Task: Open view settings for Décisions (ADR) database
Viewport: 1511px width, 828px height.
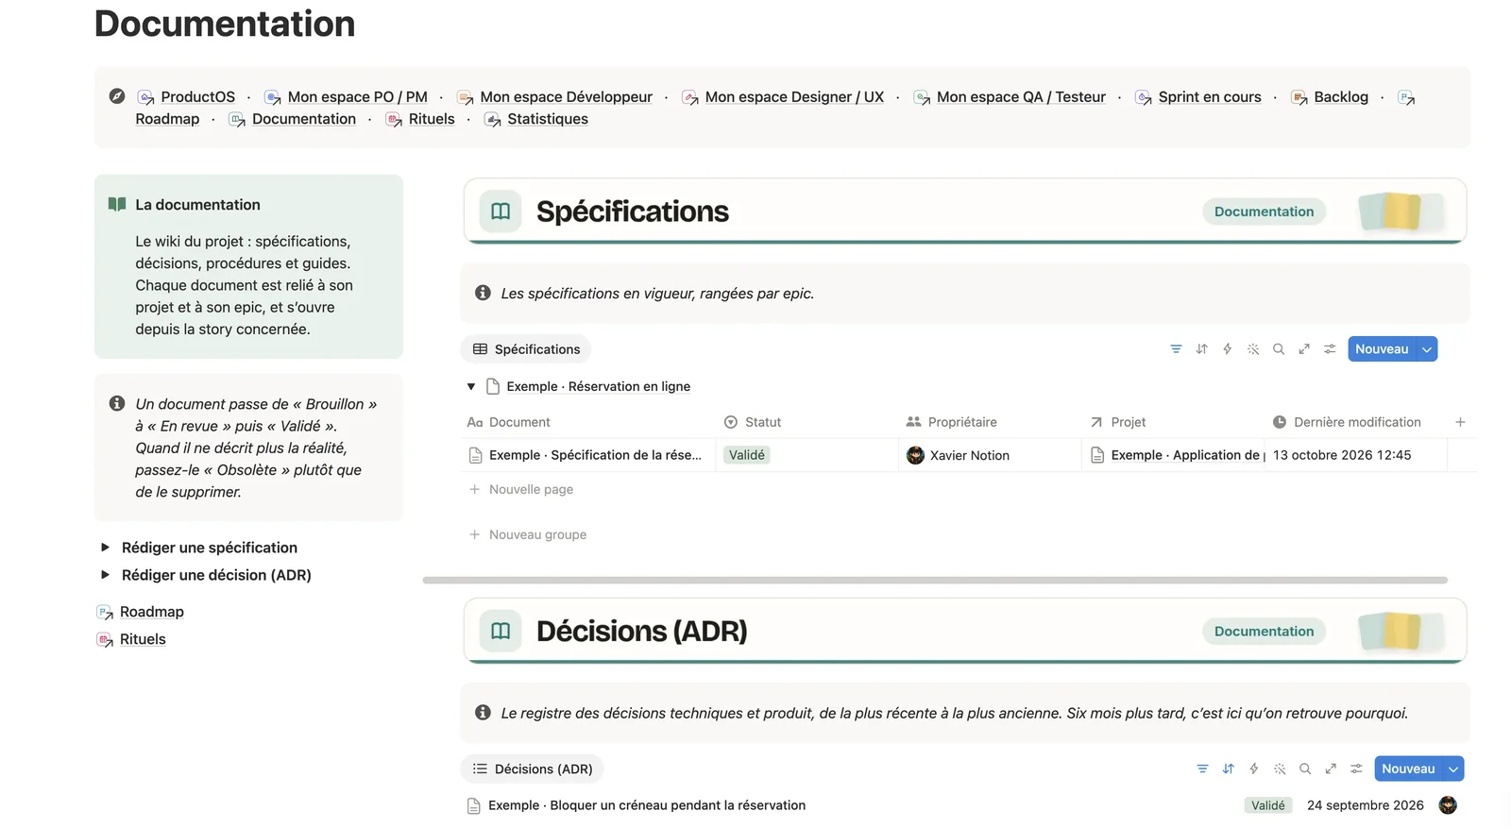Action: [x=1356, y=769]
